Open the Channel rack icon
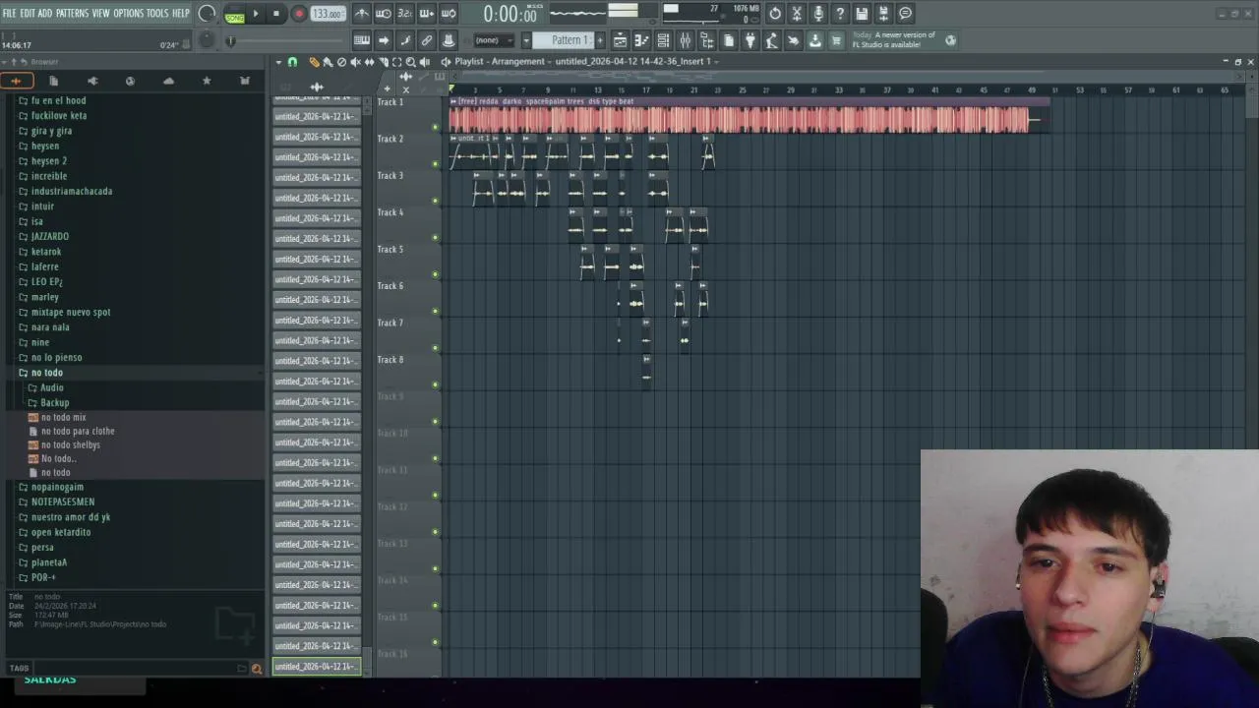 point(663,40)
